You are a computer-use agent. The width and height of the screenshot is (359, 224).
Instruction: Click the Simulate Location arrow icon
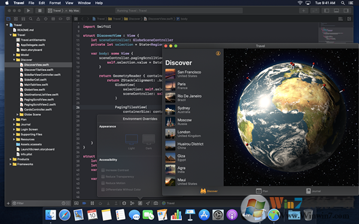pyautogui.click(x=148, y=203)
